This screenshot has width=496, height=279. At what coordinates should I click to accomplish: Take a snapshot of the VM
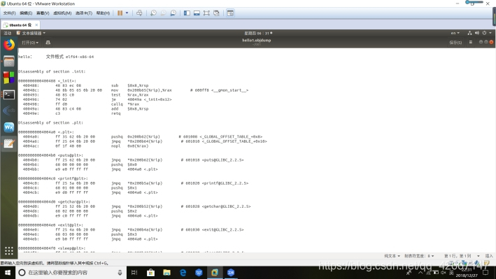coord(153,13)
